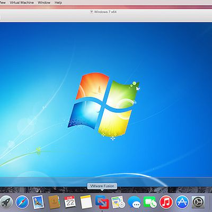The image size is (212, 212).
Task: Open Messages from the Dock
Action: (x=134, y=202)
